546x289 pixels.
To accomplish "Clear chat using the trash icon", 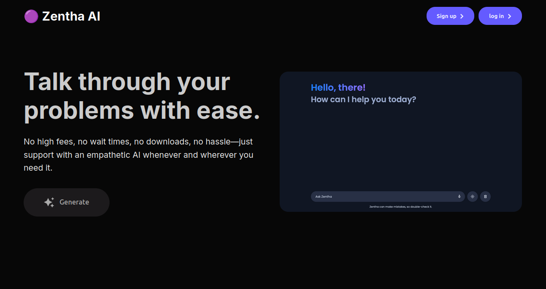I will (x=485, y=196).
